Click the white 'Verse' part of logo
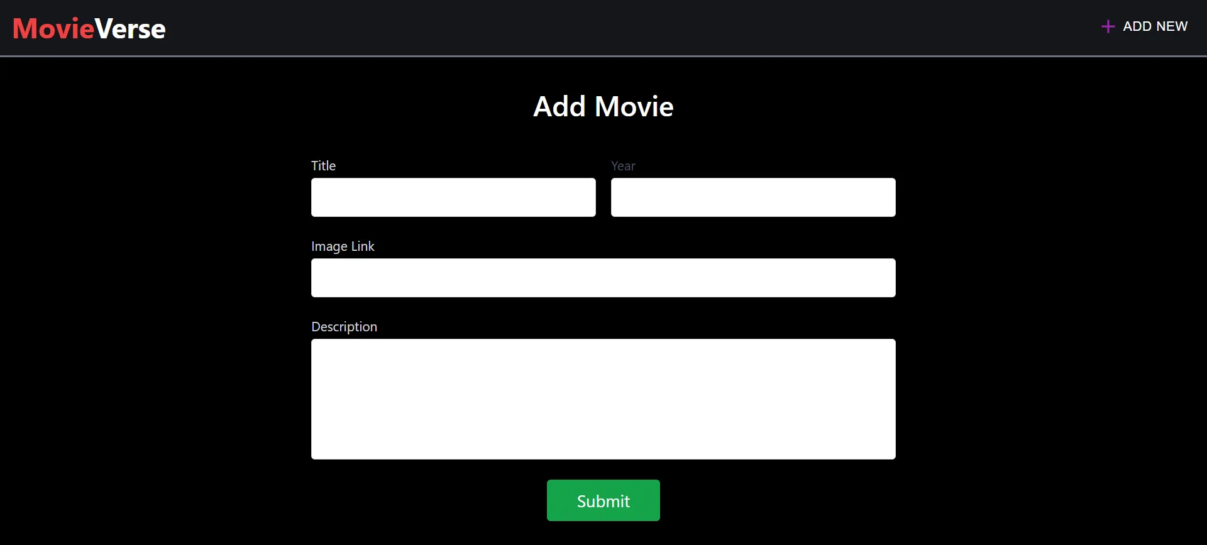The image size is (1207, 545). pyautogui.click(x=130, y=29)
